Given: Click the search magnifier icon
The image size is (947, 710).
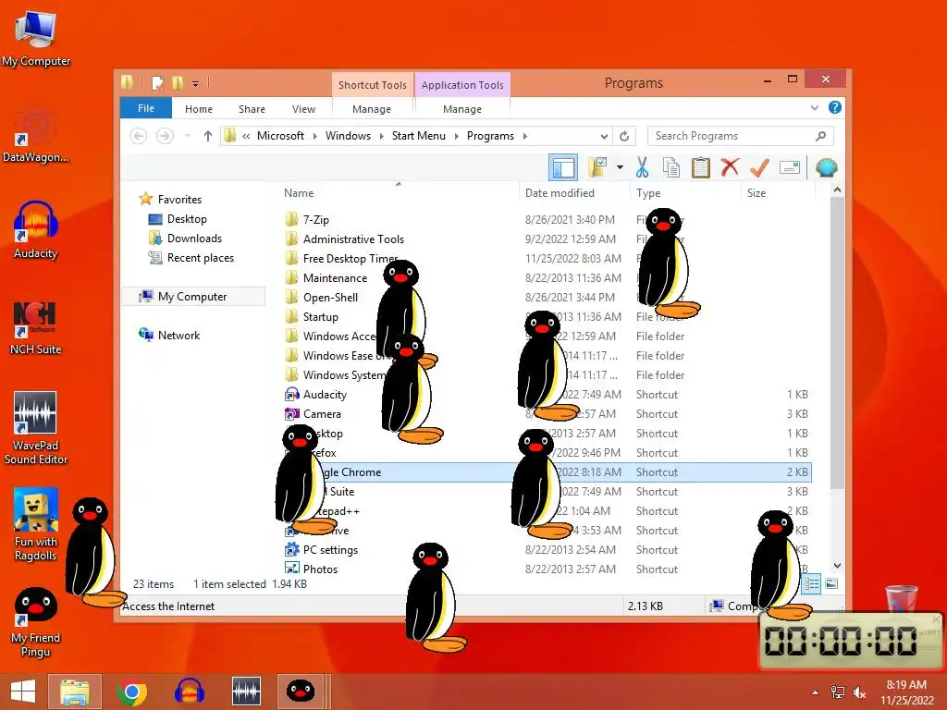Looking at the screenshot, I should tap(820, 136).
